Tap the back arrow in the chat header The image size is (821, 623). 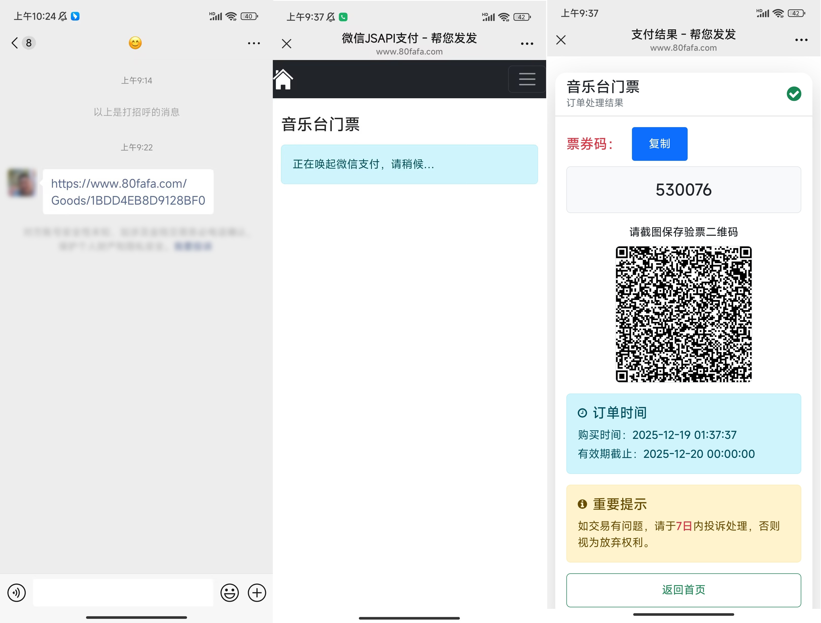[15, 43]
